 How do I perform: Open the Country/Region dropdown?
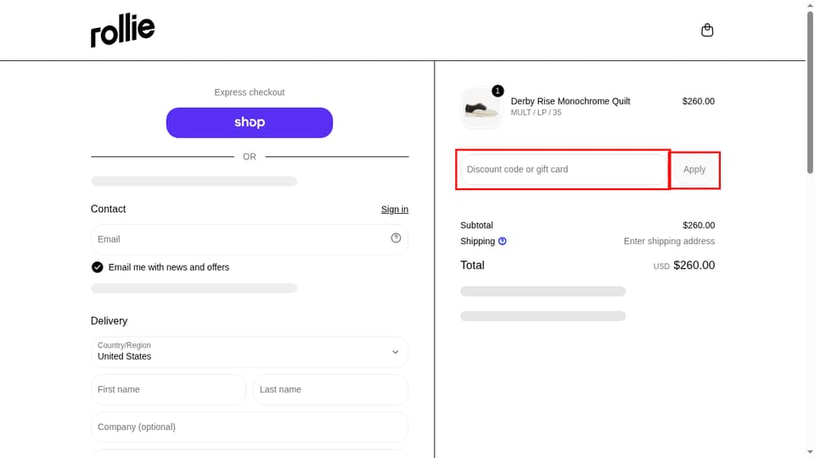[250, 351]
